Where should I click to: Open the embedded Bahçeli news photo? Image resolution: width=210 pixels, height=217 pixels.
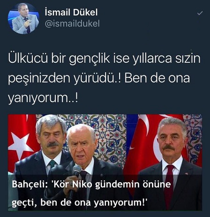click(105, 163)
